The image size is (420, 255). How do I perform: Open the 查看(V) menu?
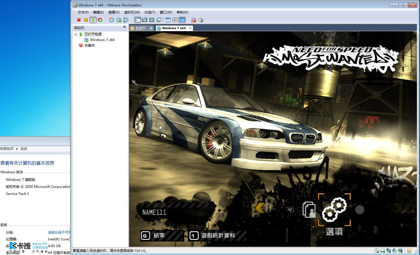[114, 12]
